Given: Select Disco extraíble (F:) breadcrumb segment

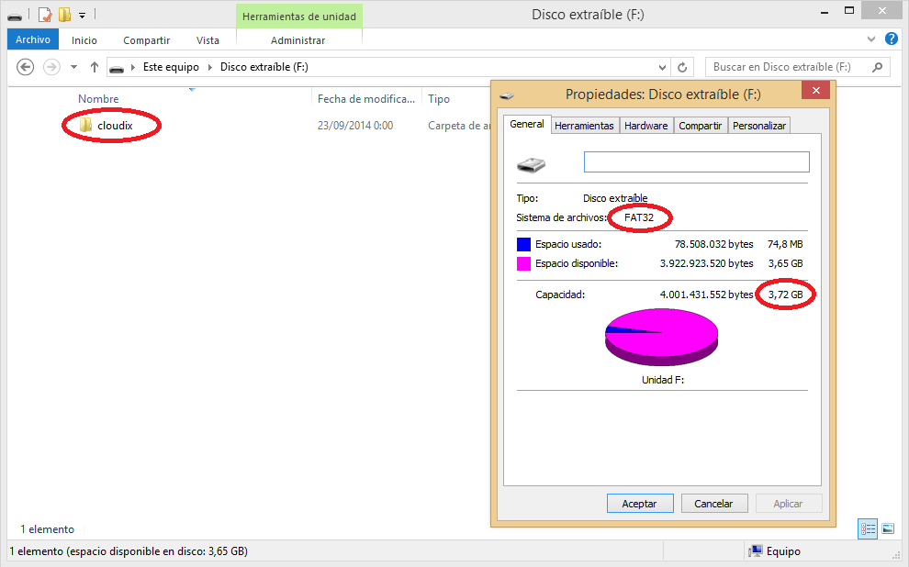Looking at the screenshot, I should (x=264, y=67).
